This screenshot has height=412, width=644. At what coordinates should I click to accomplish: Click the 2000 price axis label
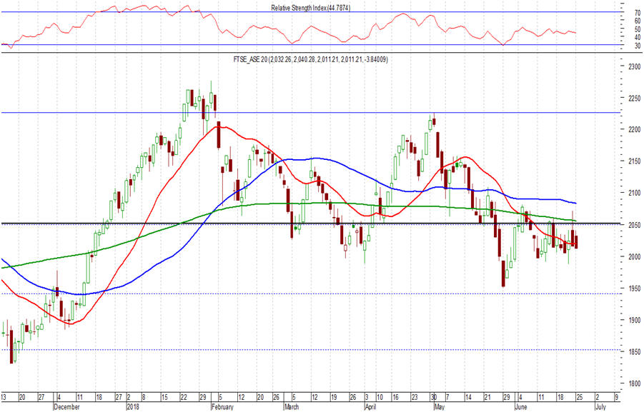635,257
